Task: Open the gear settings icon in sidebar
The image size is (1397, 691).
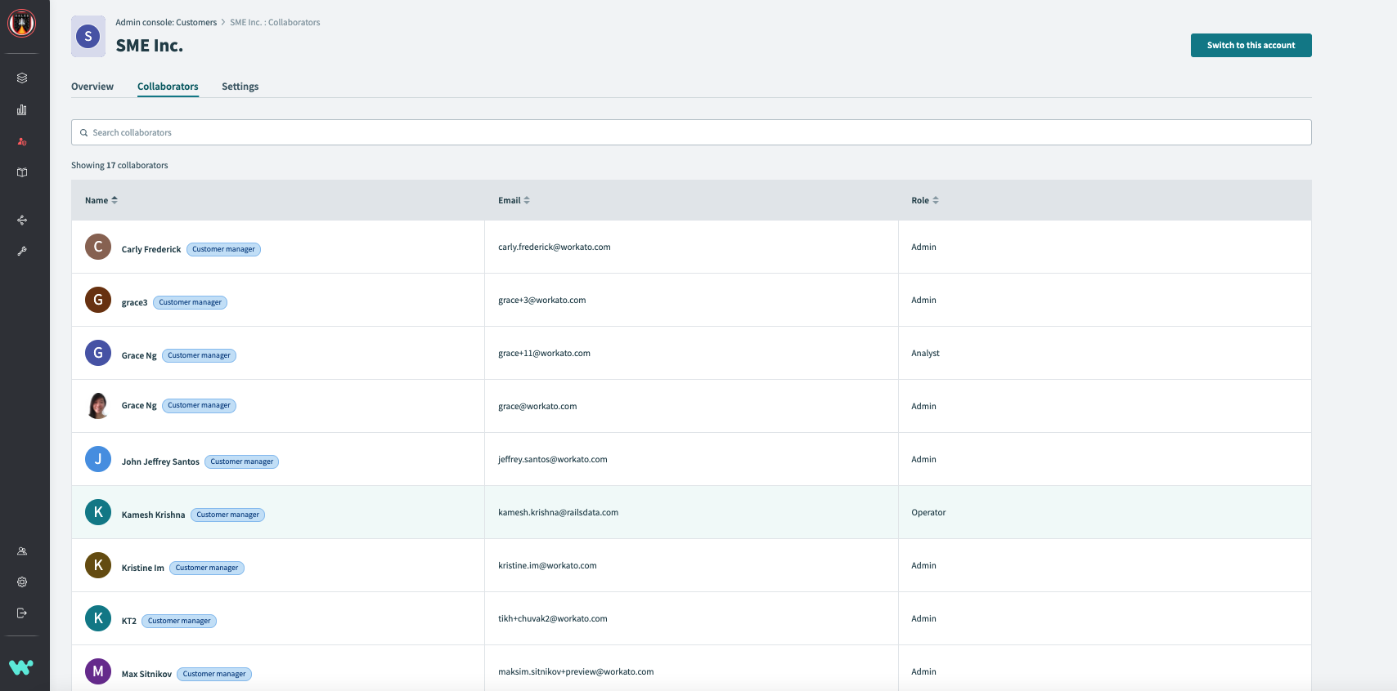Action: (x=22, y=582)
